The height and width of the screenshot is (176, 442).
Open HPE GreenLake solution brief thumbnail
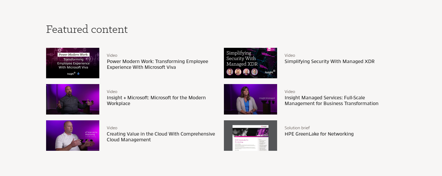[251, 136]
